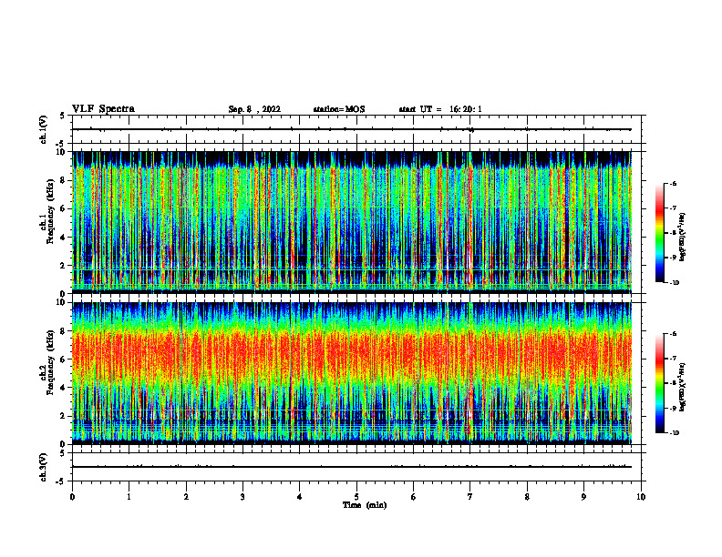Click the "-5" tick on the ch.1(V) axis
Screen dimensions: 722x557
(x=61, y=144)
